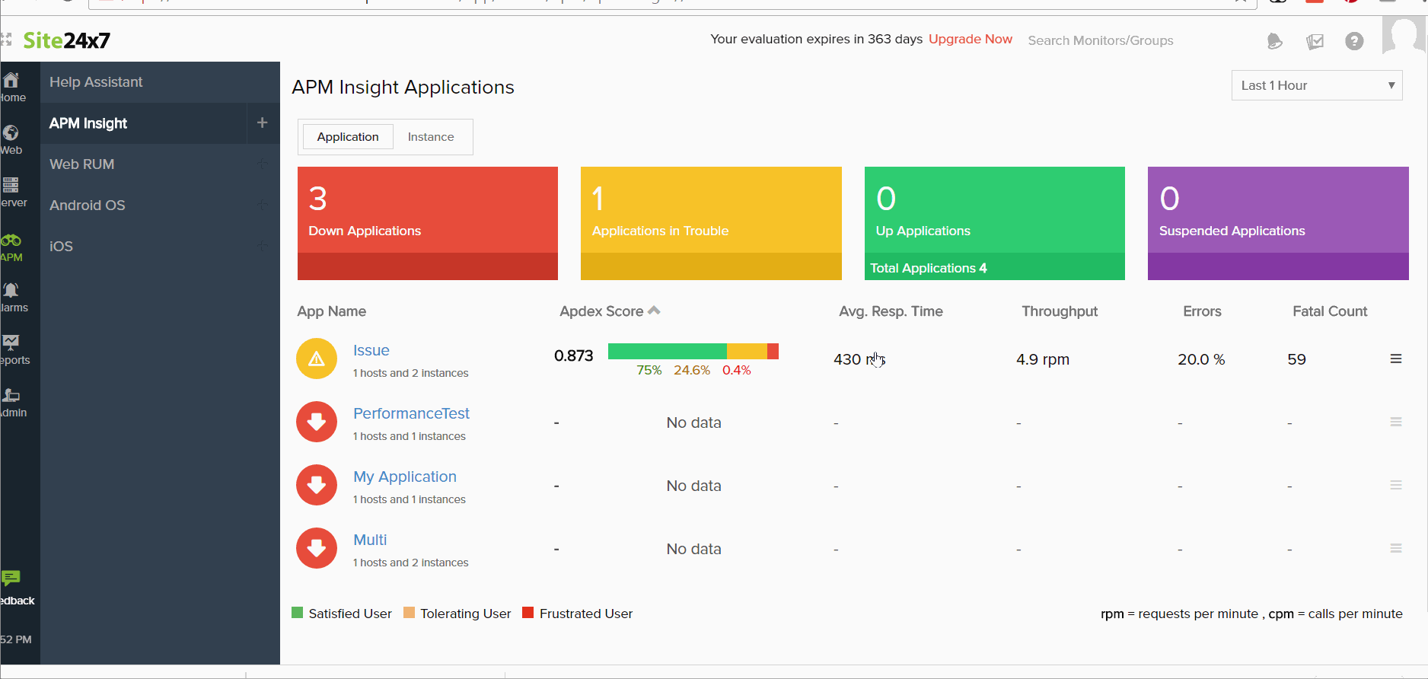The height and width of the screenshot is (679, 1428).
Task: Switch to the Instance view toggle
Action: click(x=430, y=137)
